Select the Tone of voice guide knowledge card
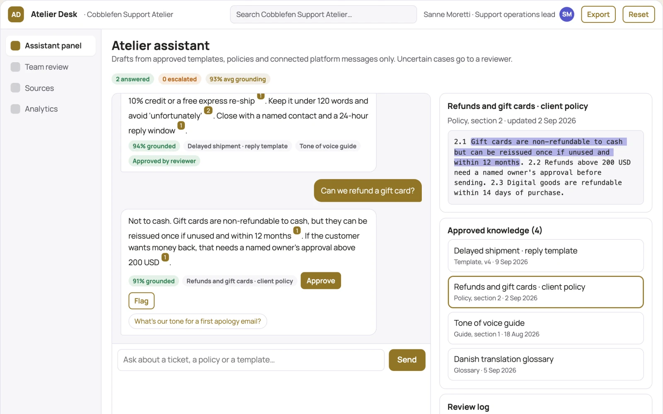This screenshot has width=663, height=414. 546,328
